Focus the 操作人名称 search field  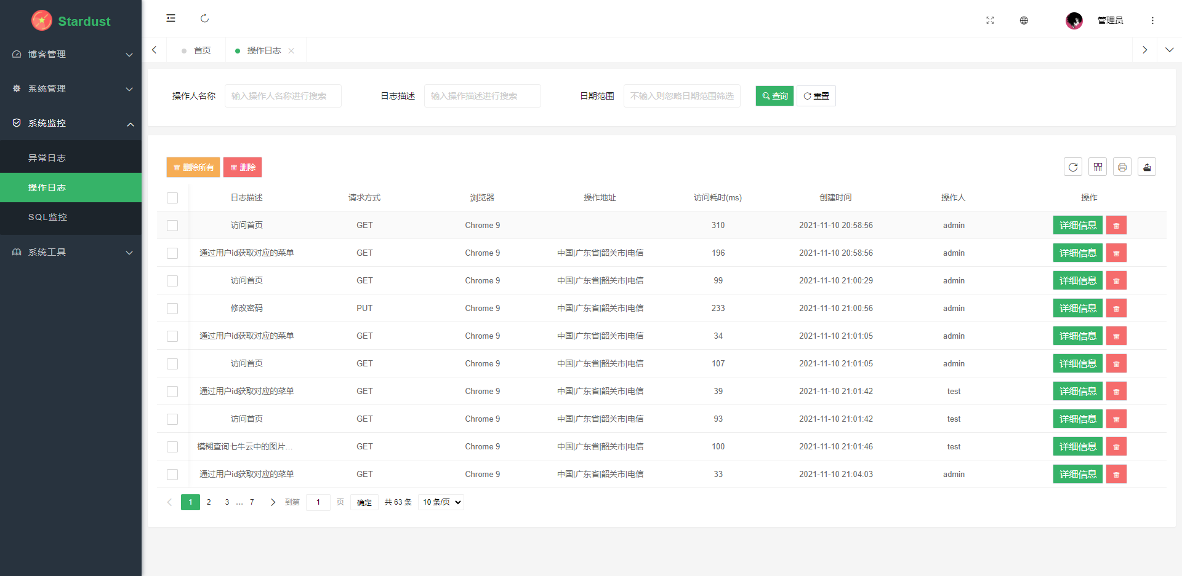pos(283,96)
